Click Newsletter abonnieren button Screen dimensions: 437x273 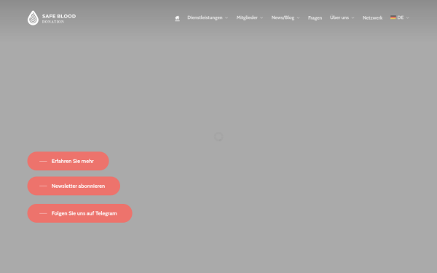pos(74,186)
